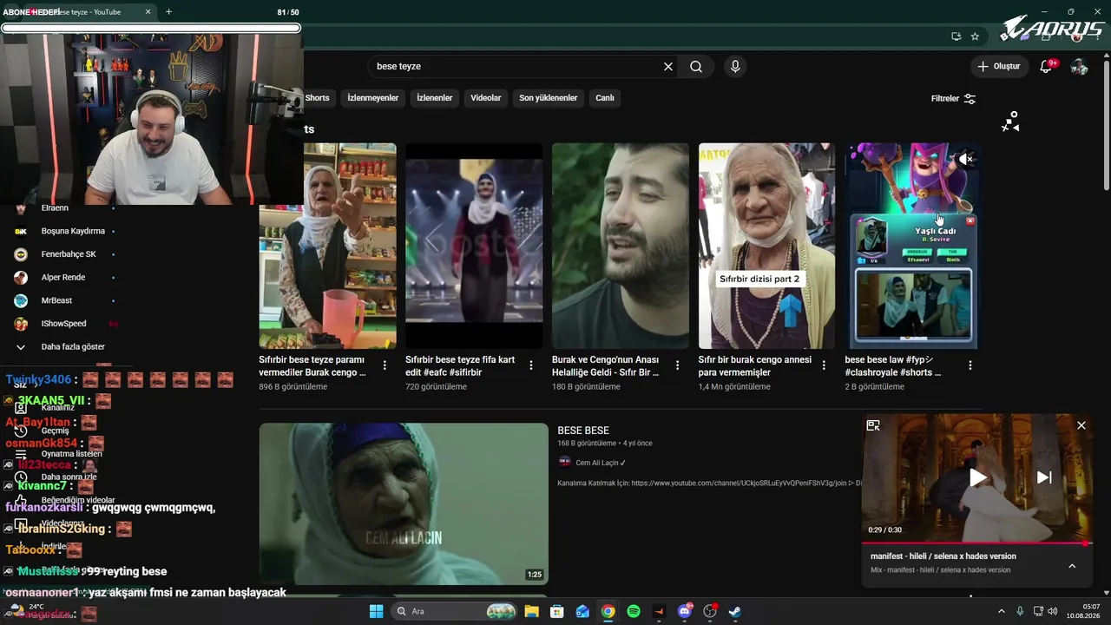
Task: Open Spotify from the taskbar
Action: tap(634, 611)
